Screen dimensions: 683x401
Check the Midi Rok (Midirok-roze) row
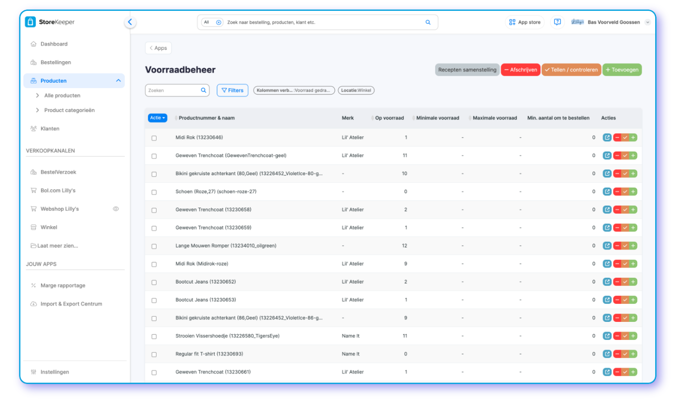pyautogui.click(x=154, y=264)
